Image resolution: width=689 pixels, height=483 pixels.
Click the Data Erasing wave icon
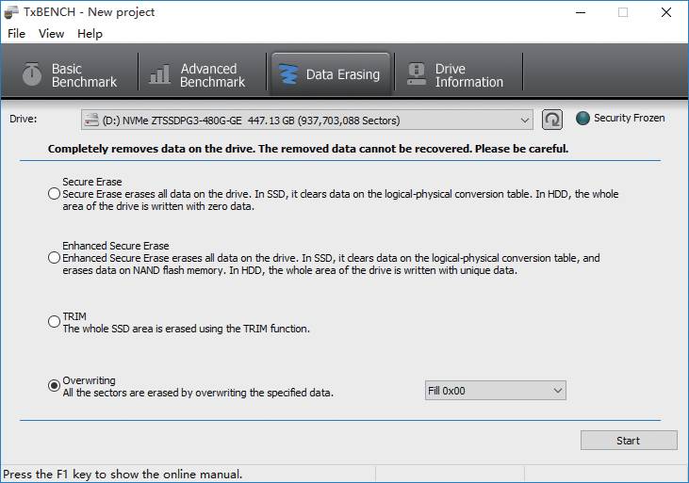(x=287, y=75)
